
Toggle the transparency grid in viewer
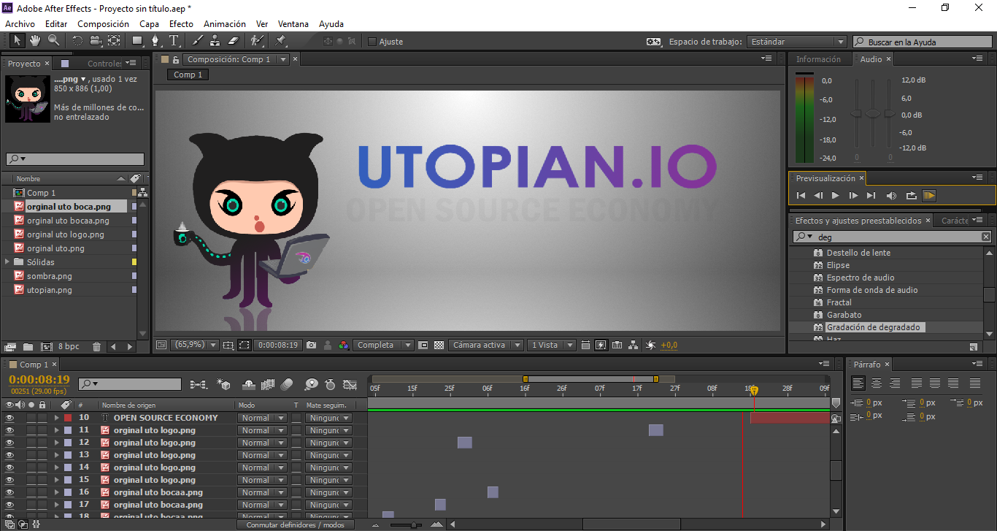pyautogui.click(x=439, y=345)
